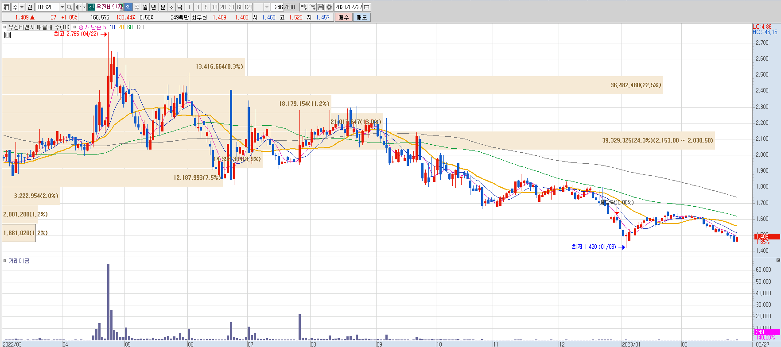Click the 3,222,954(2.0%) volume profile label
The height and width of the screenshot is (347, 781).
(x=36, y=196)
